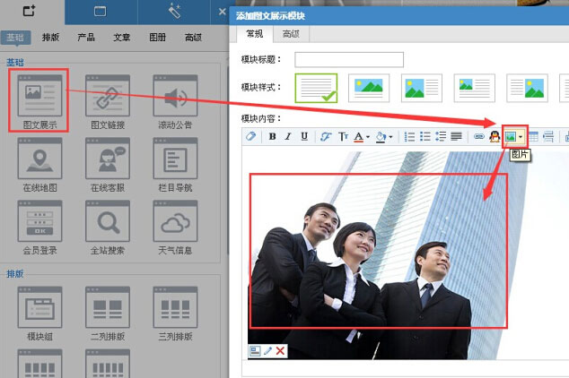Click the insert picture icon
This screenshot has height=378, width=569.
pyautogui.click(x=511, y=136)
